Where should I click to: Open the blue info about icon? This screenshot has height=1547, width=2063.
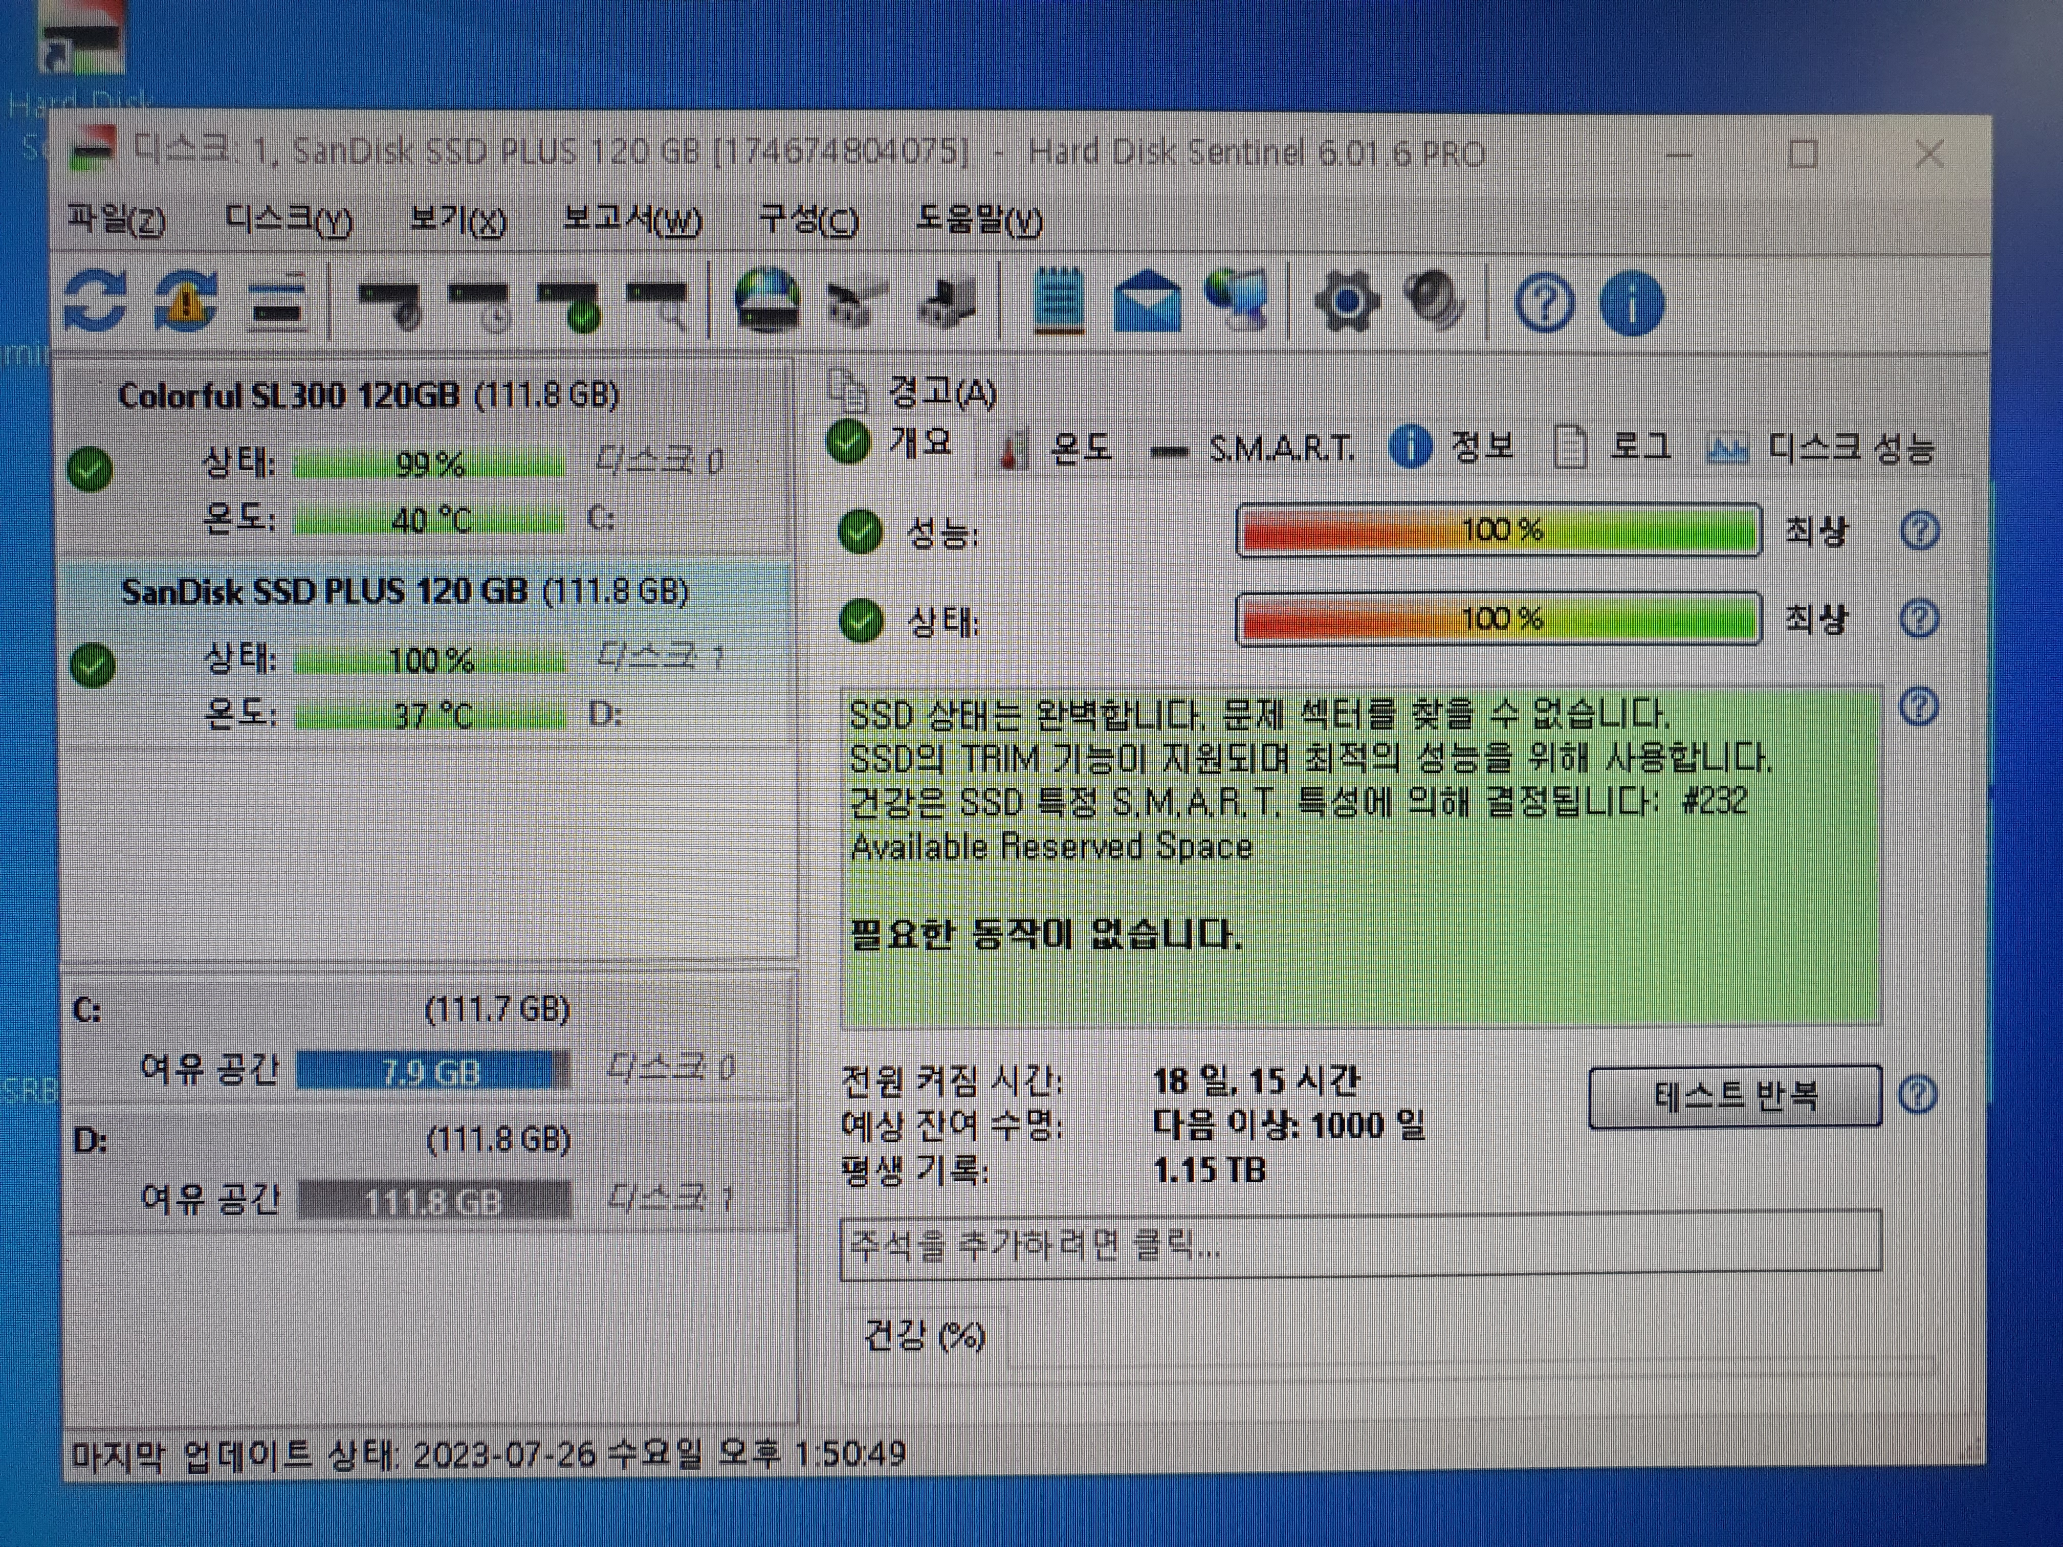tap(1631, 303)
